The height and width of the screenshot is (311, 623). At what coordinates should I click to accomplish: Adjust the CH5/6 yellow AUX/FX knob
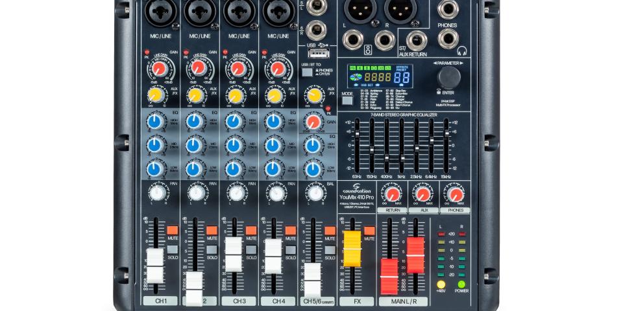314,96
